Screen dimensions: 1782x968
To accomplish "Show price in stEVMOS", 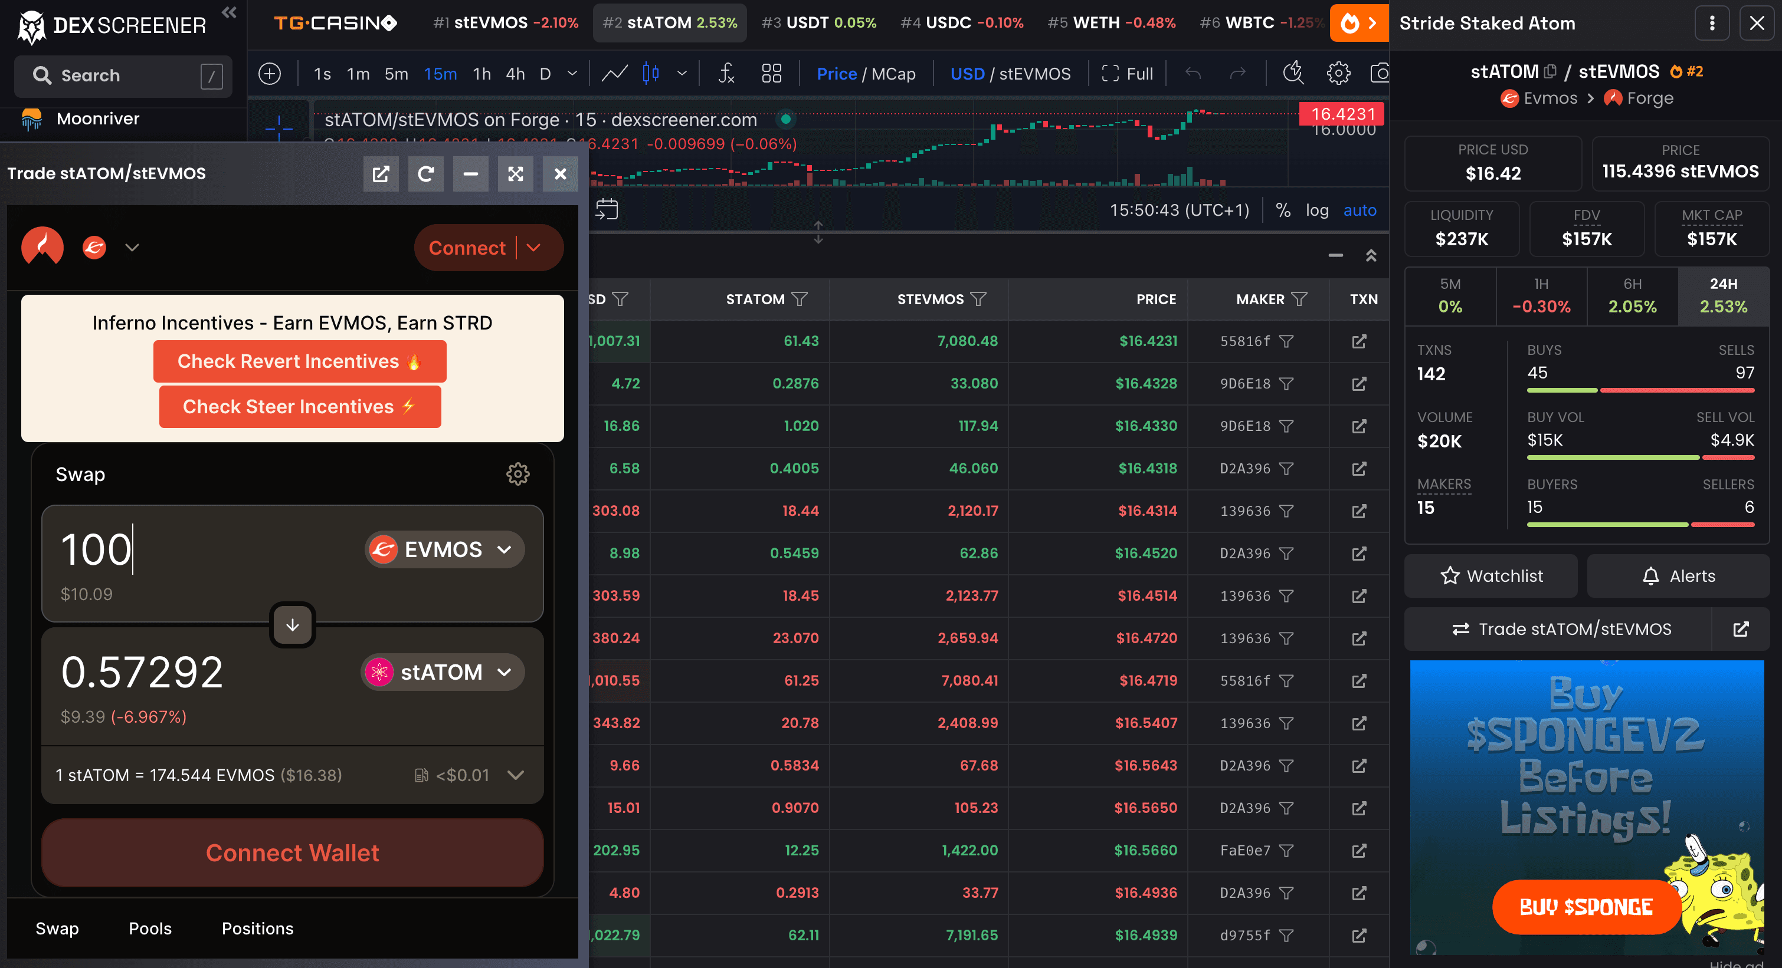I will click(x=1035, y=73).
